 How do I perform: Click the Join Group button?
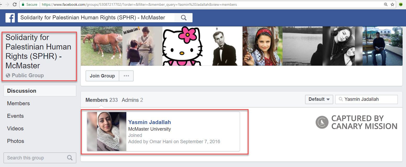[x=102, y=76]
